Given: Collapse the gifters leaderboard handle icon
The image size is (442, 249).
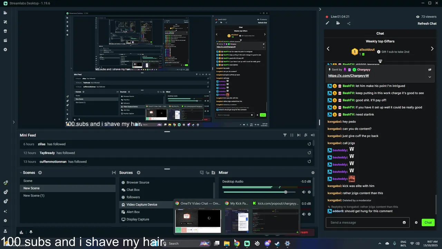Looking at the screenshot, I should coord(380,61).
